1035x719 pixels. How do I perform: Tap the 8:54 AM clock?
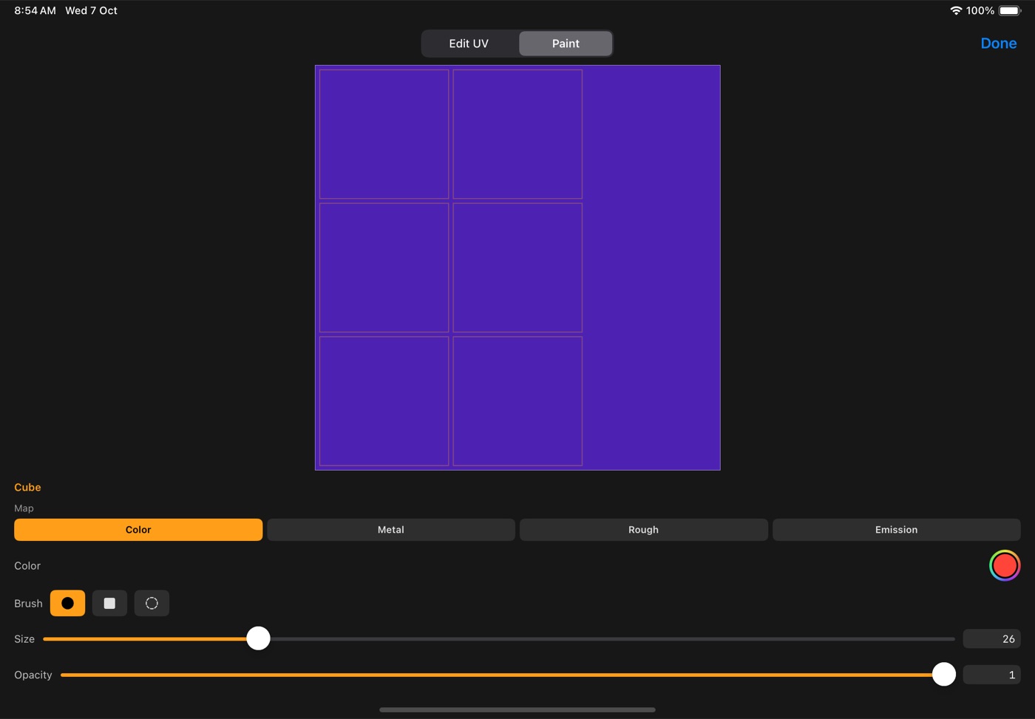point(35,10)
